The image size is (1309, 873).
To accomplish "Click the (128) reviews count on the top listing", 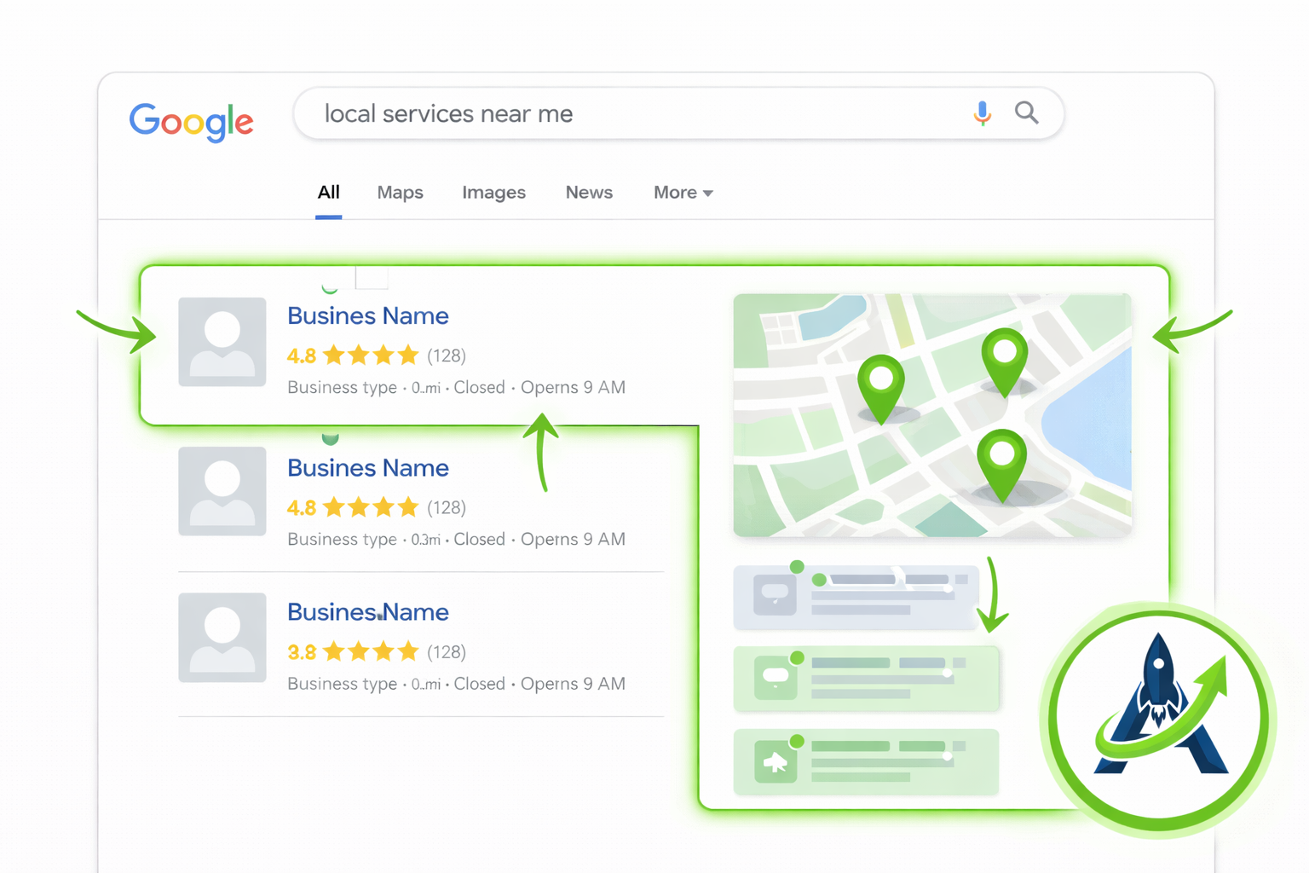I will 447,356.
